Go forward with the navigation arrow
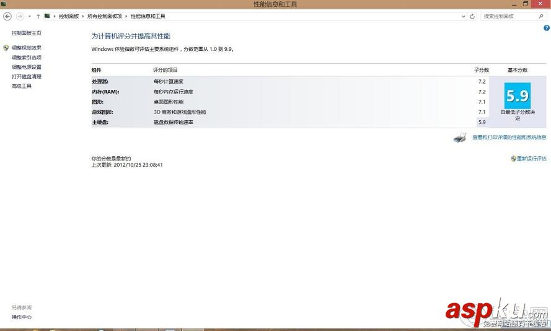 (20, 16)
